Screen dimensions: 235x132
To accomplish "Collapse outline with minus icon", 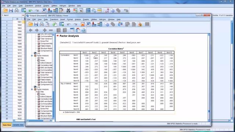I will (x=51, y=30).
